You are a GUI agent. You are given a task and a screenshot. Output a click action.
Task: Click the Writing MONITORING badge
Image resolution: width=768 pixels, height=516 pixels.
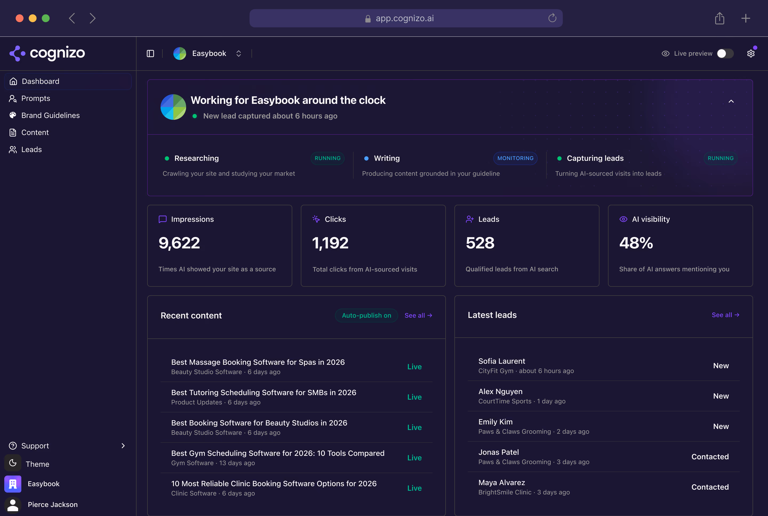point(515,158)
